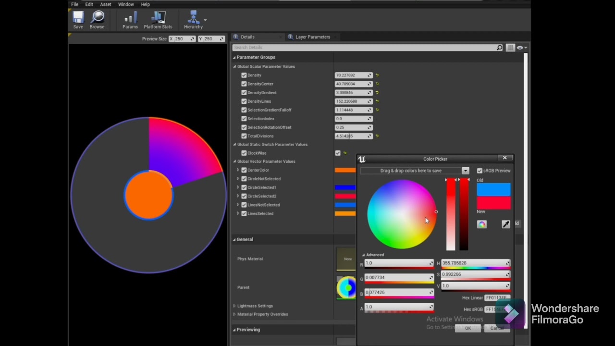Click the CircleSelected1 blue swatch
This screenshot has height=346, width=615.
click(x=345, y=187)
